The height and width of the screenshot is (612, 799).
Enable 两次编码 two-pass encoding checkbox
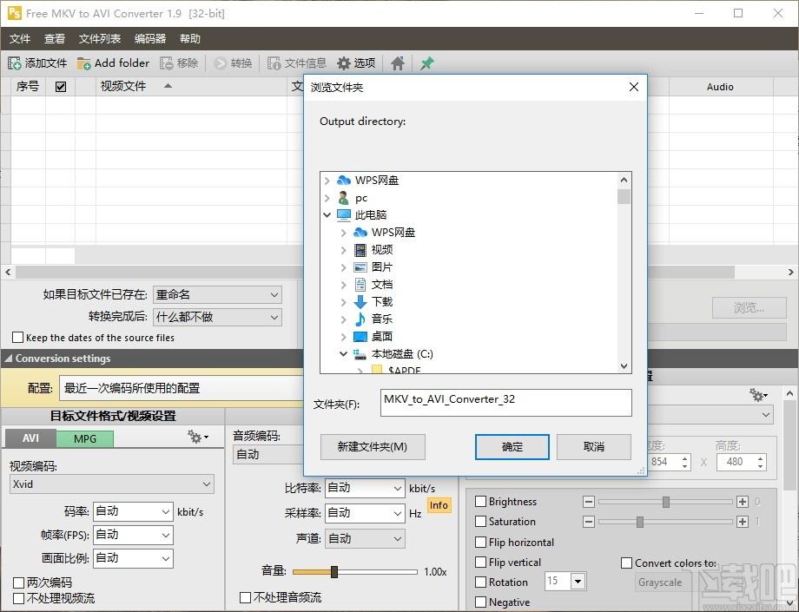pyautogui.click(x=18, y=582)
